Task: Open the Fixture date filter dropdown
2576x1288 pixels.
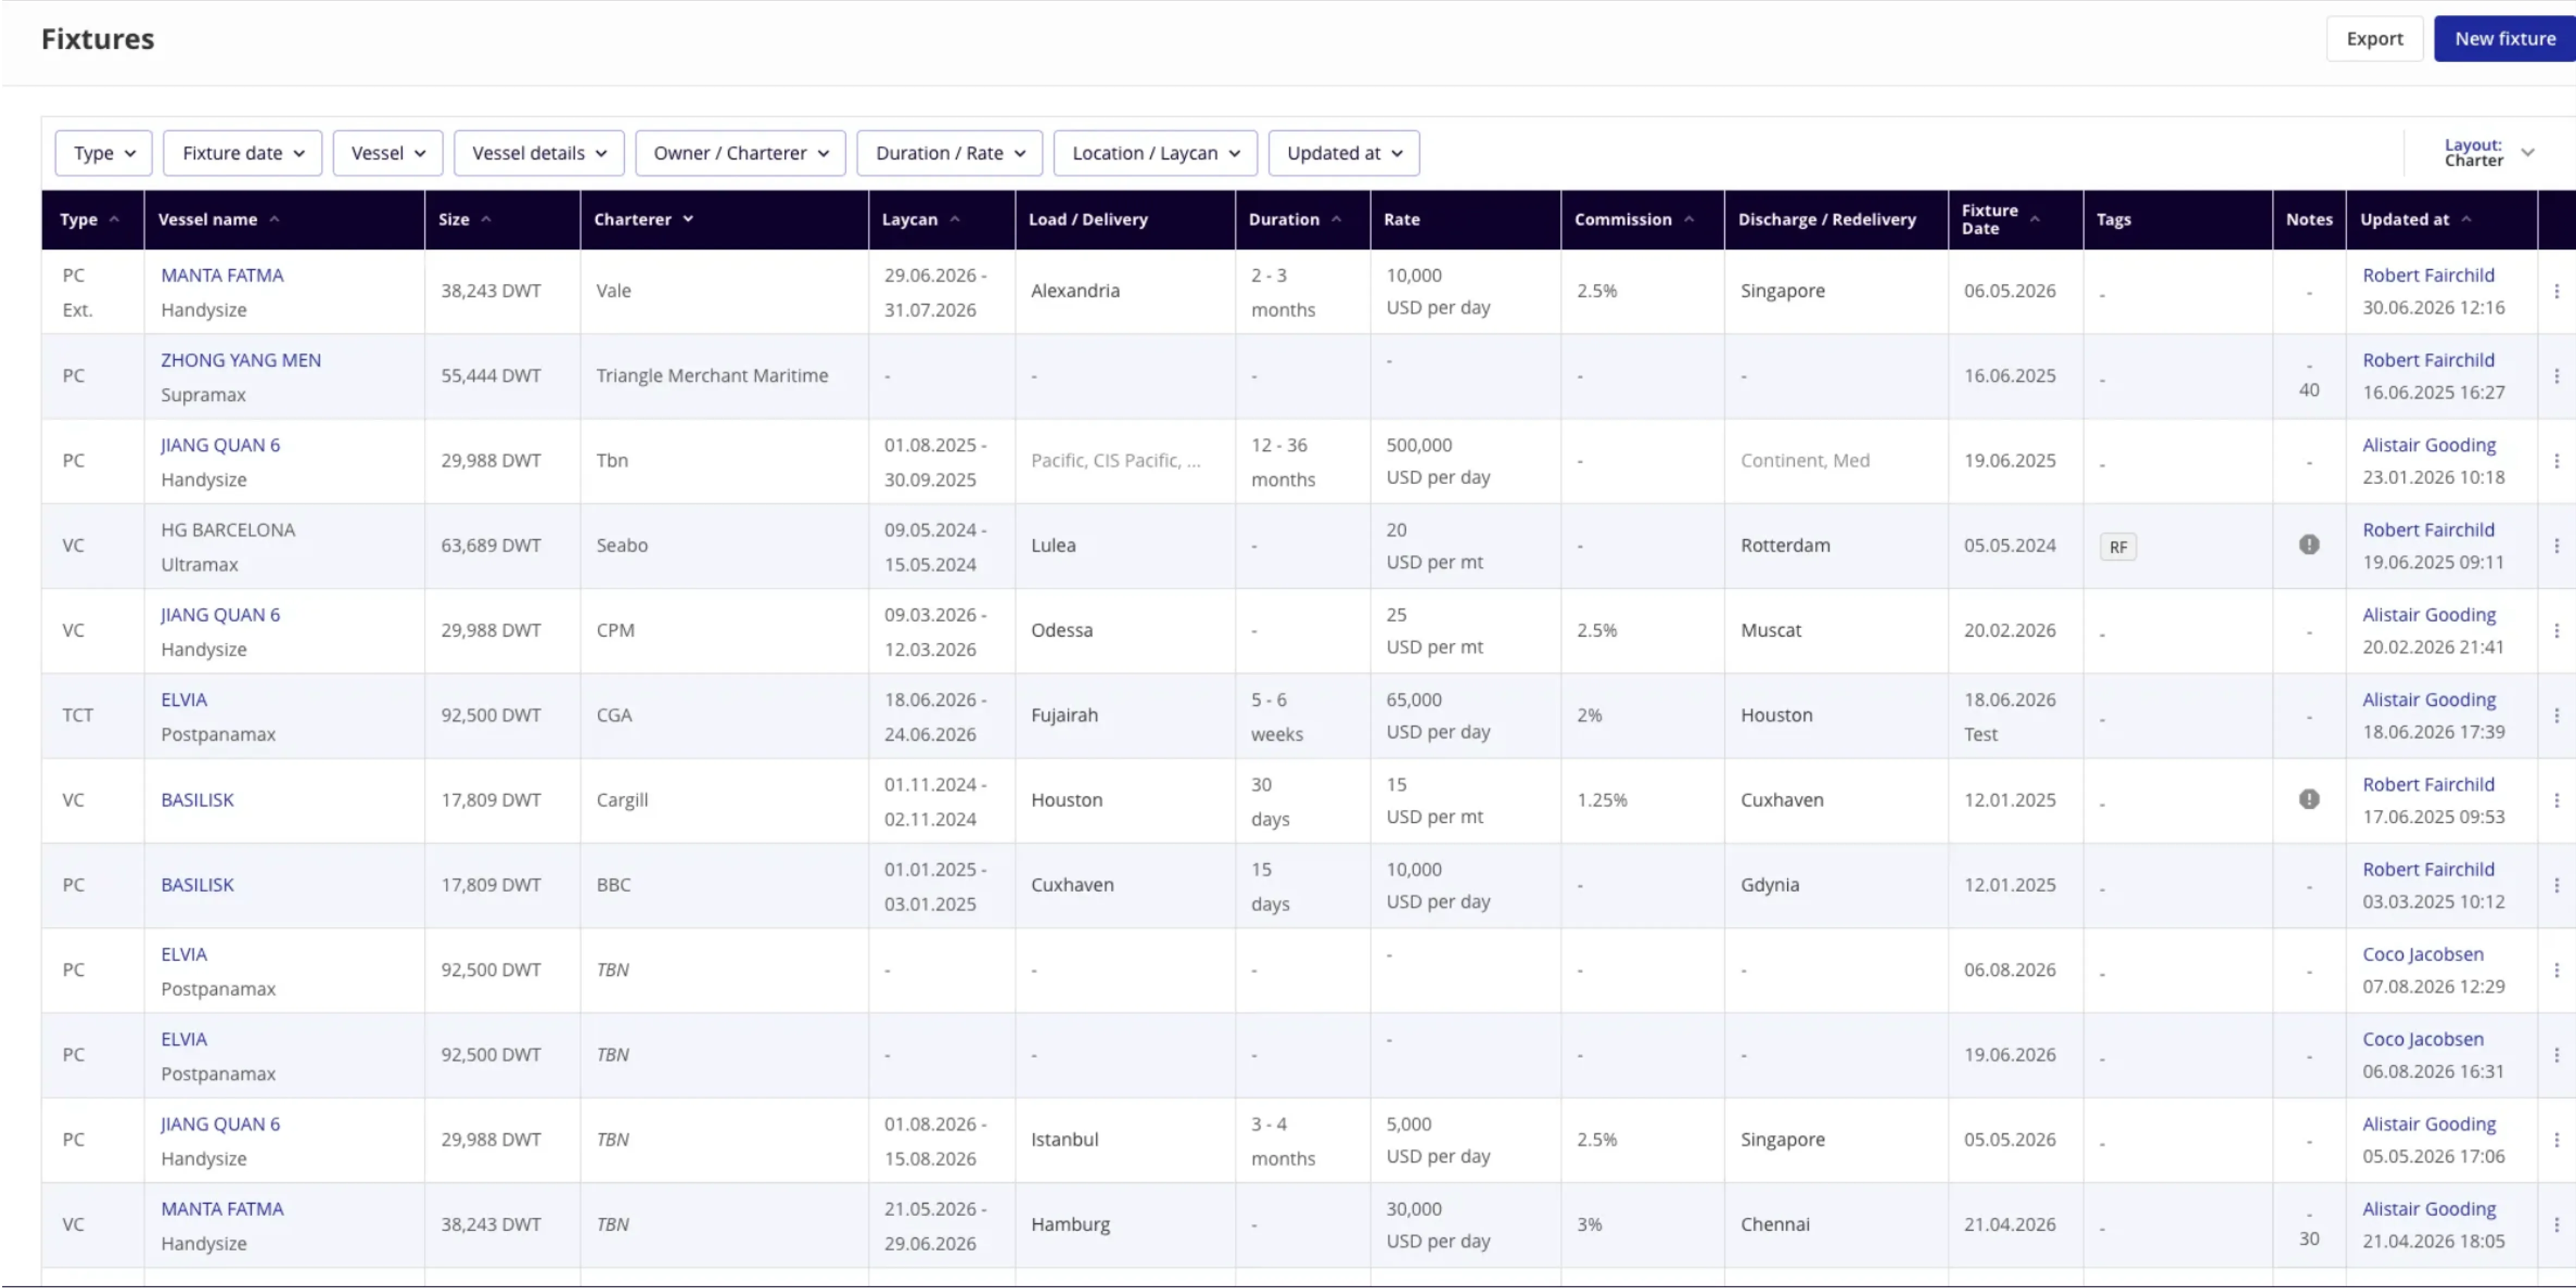Action: [243, 154]
